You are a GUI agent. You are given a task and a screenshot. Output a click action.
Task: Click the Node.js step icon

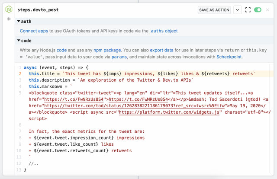pyautogui.click(x=9, y=9)
